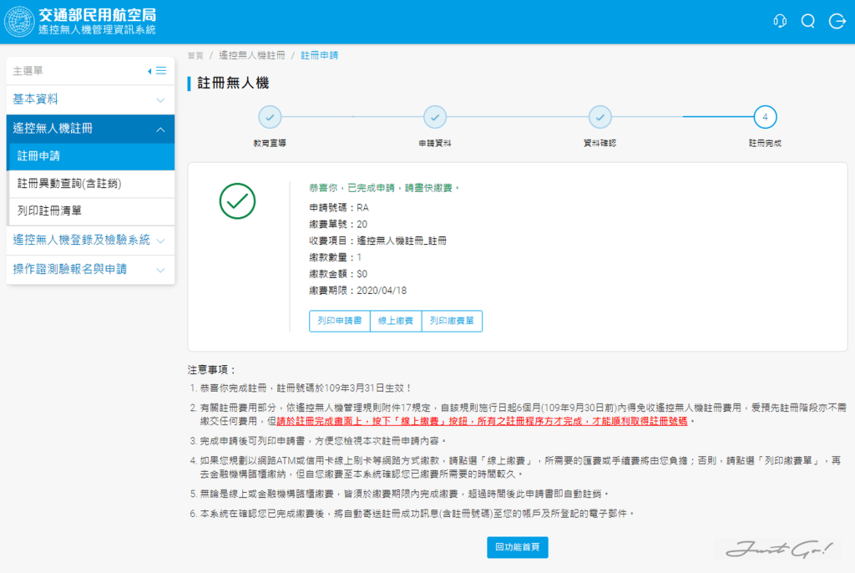This screenshot has height=573, width=855.
Task: Collapse the 遙控無人機註冊 menu section
Action: click(90, 129)
